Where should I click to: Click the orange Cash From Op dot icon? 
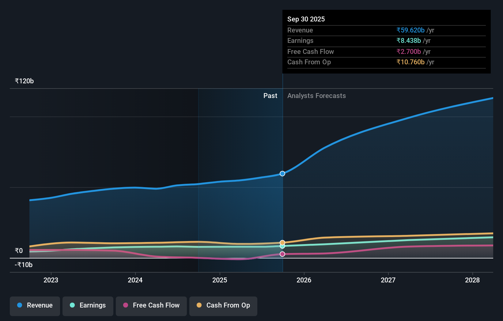(199, 305)
